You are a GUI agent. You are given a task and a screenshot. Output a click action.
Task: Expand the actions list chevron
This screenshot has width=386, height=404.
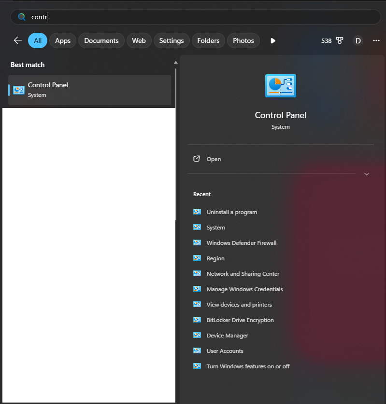[x=366, y=174]
